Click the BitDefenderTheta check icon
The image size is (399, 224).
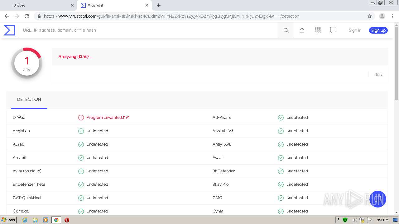click(81, 184)
